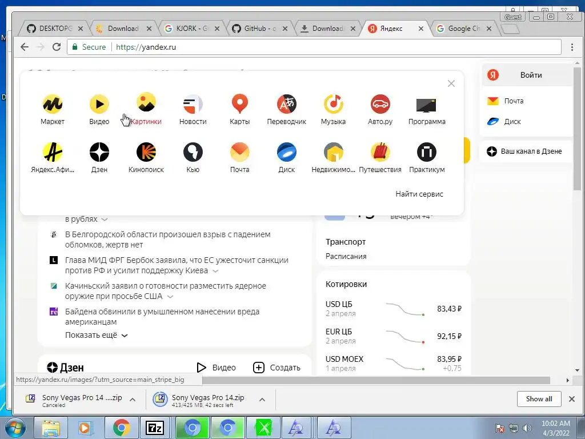
Task: Switch to the GitHub tab
Action: [260, 29]
